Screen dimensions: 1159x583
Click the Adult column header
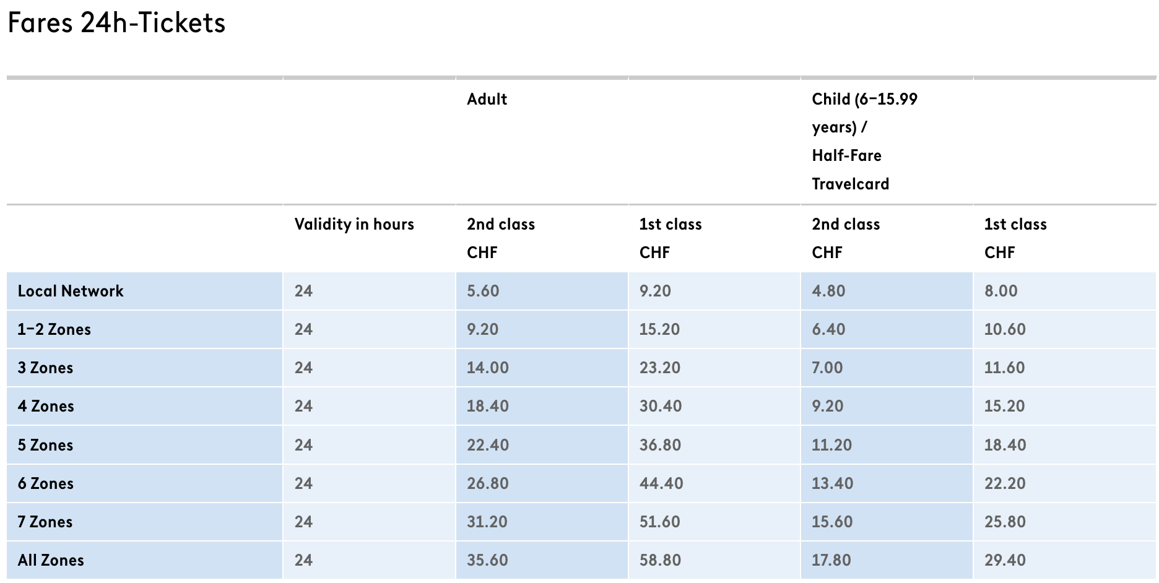[487, 99]
